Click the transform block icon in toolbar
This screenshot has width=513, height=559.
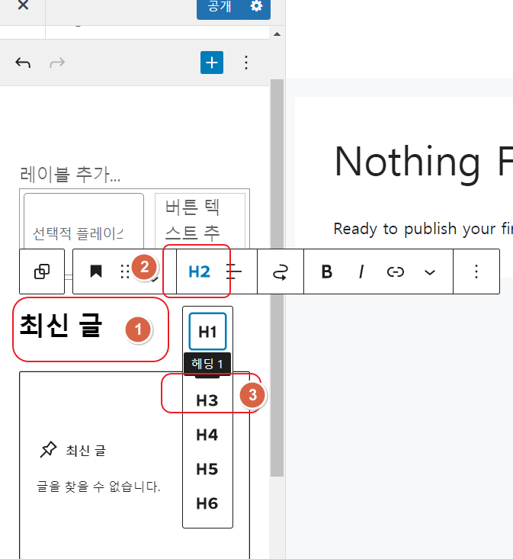coord(43,271)
